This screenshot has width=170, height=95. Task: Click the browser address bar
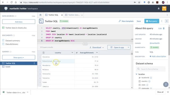click(66, 2)
